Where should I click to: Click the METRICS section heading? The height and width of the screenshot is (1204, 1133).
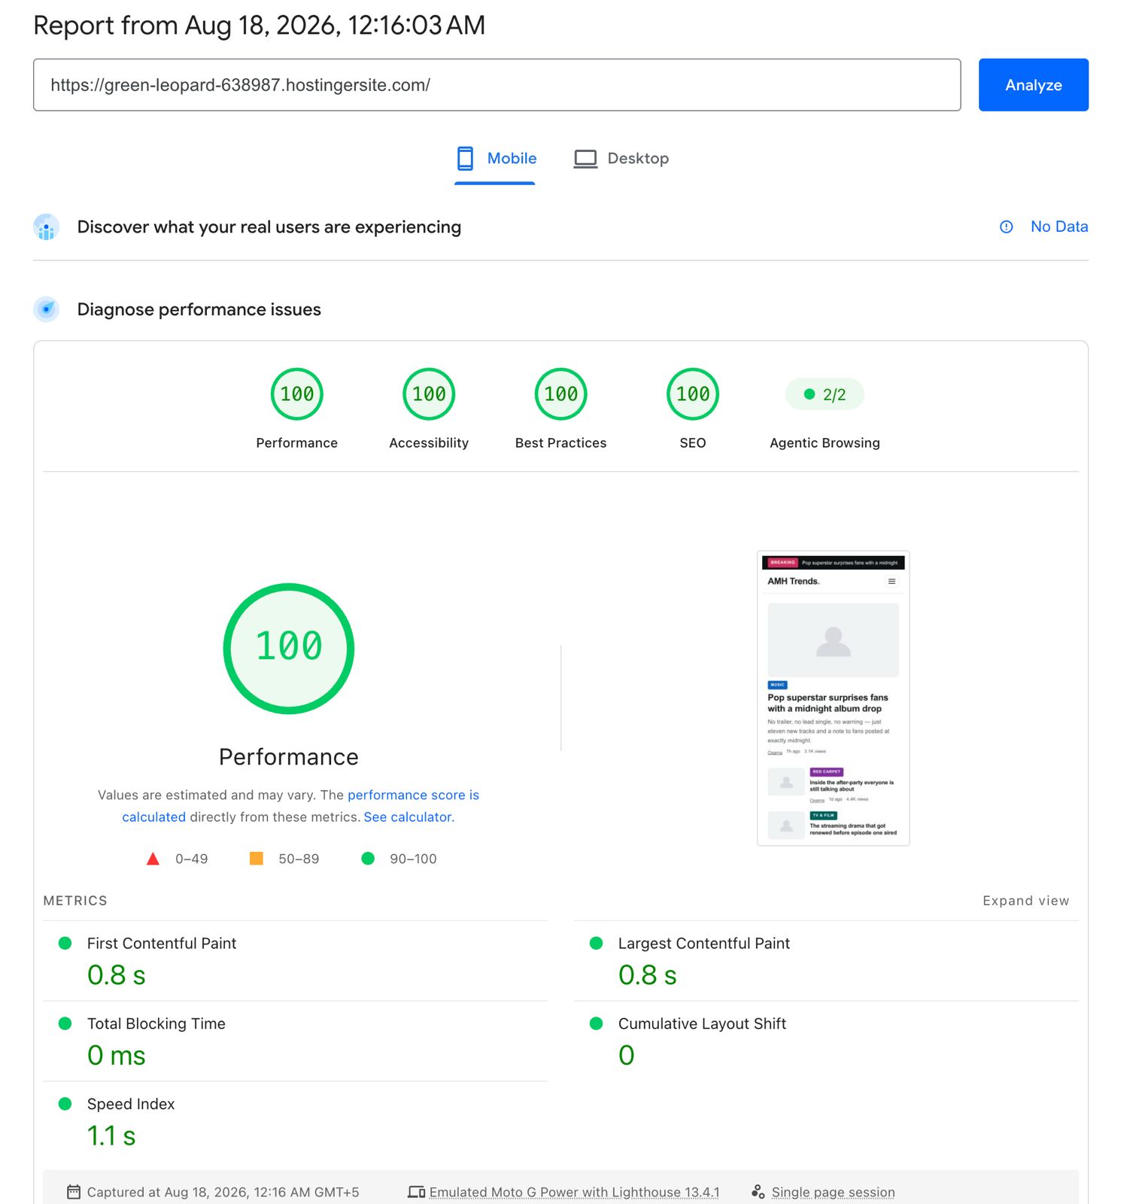coord(75,901)
